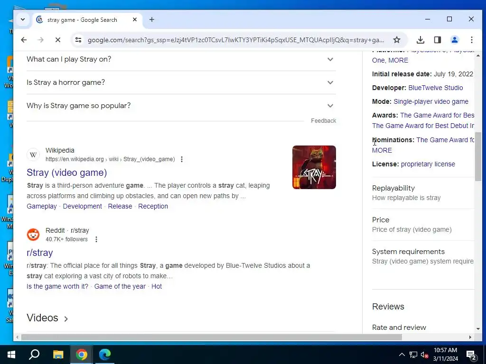
Task: Expand 'Is Stray a horror game?' question
Action: 181,82
